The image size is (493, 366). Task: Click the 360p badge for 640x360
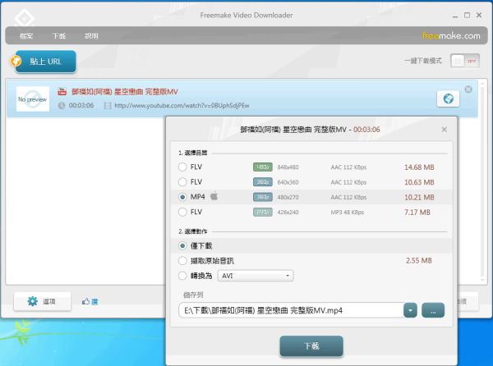[263, 182]
